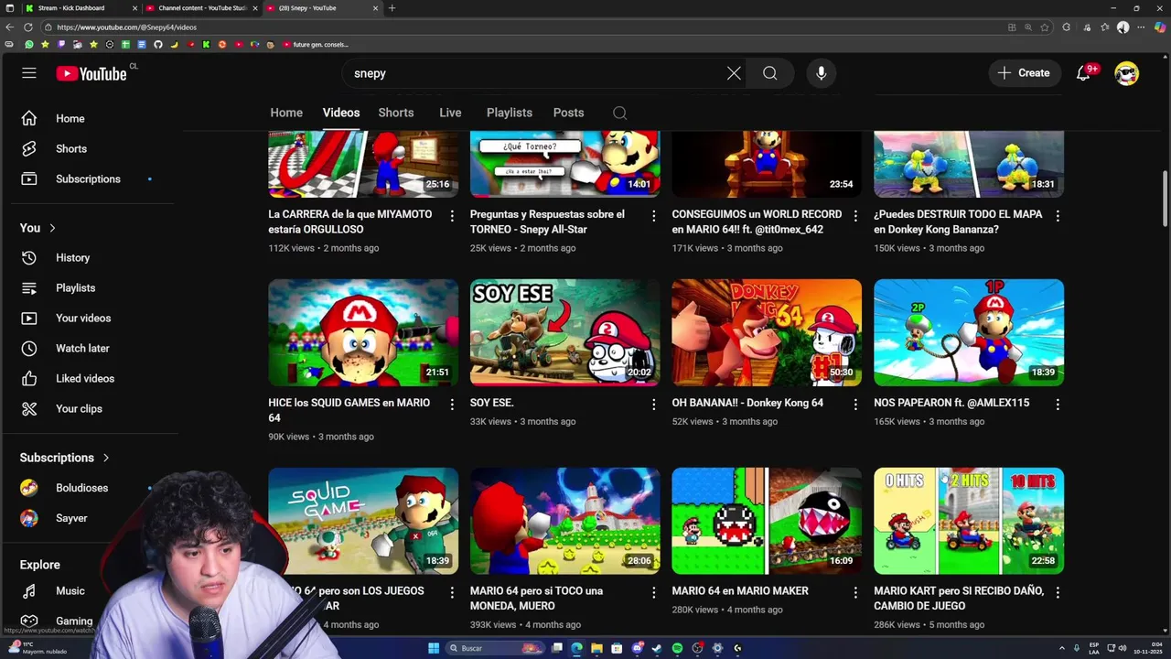This screenshot has width=1171, height=659.
Task: Play SOY ESE video thumbnail
Action: point(565,332)
